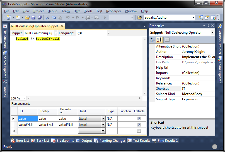Open the Breakpoints panel

pos(62,141)
